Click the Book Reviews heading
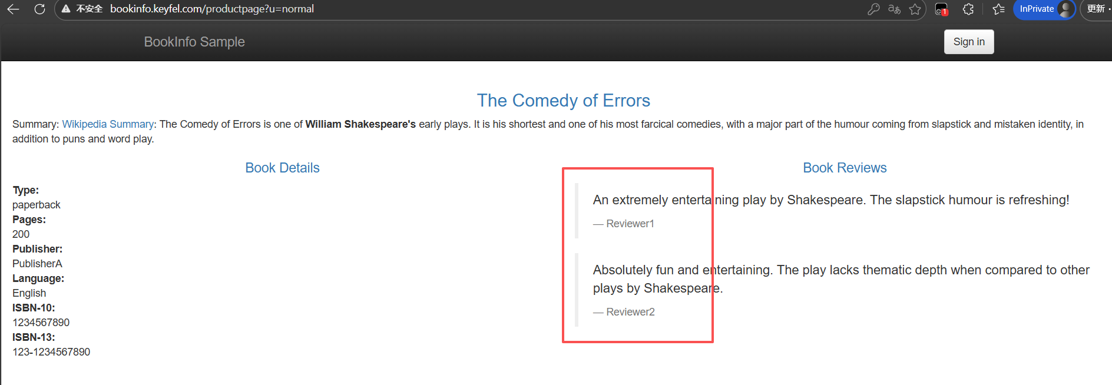Screen dimensions: 1112x385 (845, 168)
